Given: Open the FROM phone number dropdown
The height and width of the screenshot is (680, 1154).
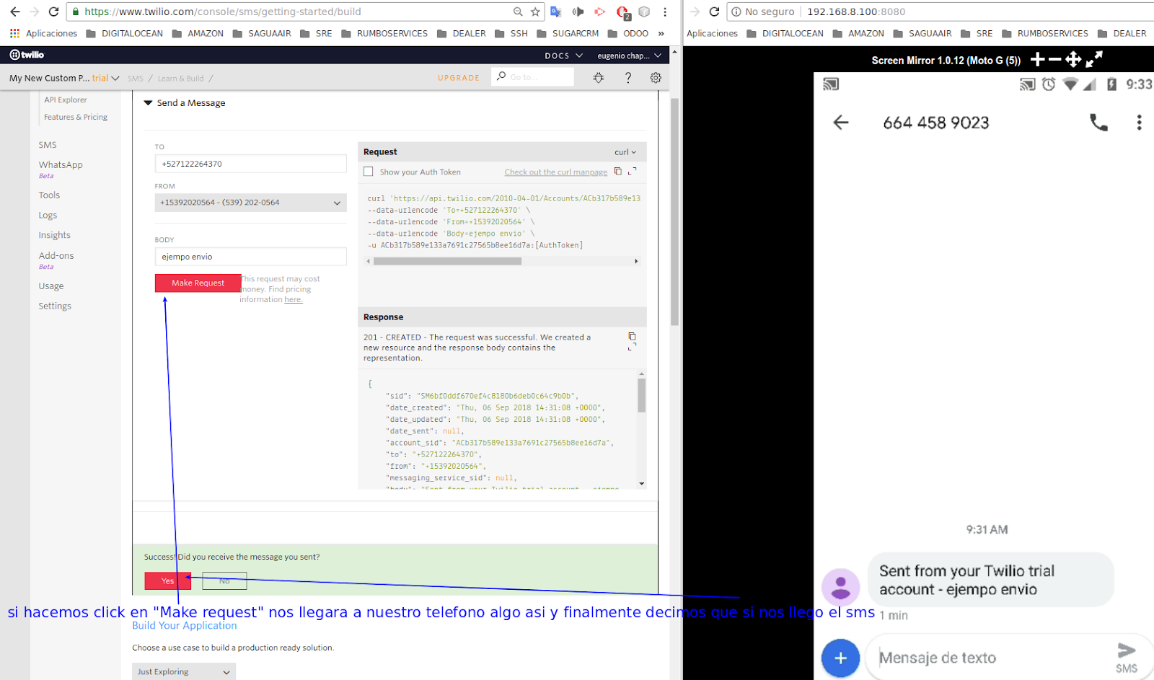Looking at the screenshot, I should pyautogui.click(x=250, y=203).
